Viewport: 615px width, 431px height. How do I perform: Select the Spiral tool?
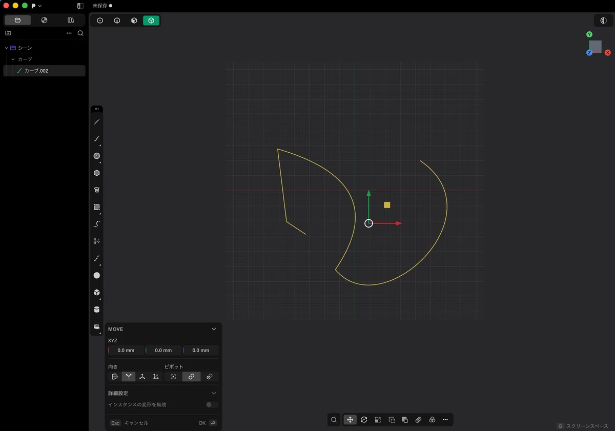[97, 190]
